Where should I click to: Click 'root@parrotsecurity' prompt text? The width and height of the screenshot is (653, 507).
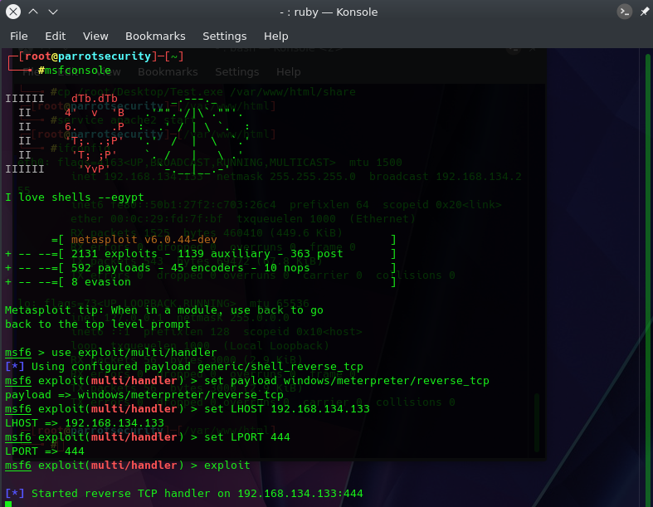click(87, 56)
